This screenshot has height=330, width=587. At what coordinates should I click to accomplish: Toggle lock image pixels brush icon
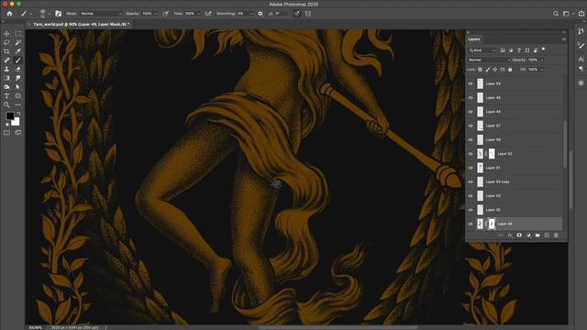[487, 70]
